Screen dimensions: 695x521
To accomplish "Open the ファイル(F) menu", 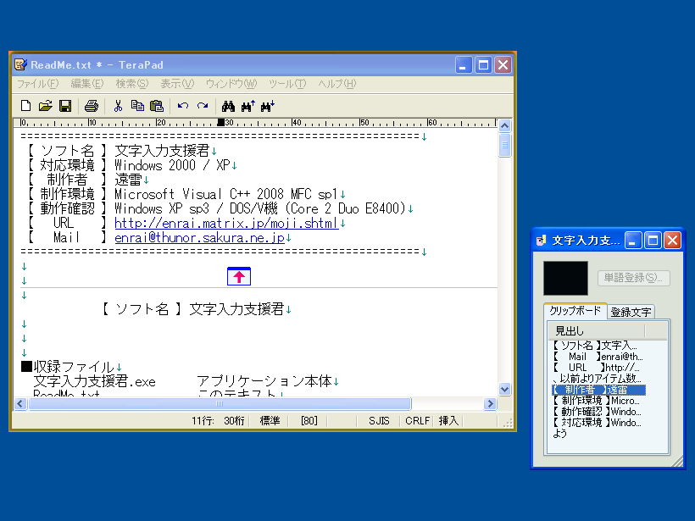I will tap(37, 84).
